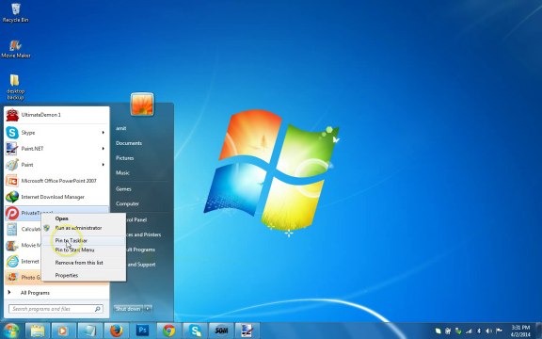Open the network signal tray icon
This screenshot has height=339, width=542.
469,331
